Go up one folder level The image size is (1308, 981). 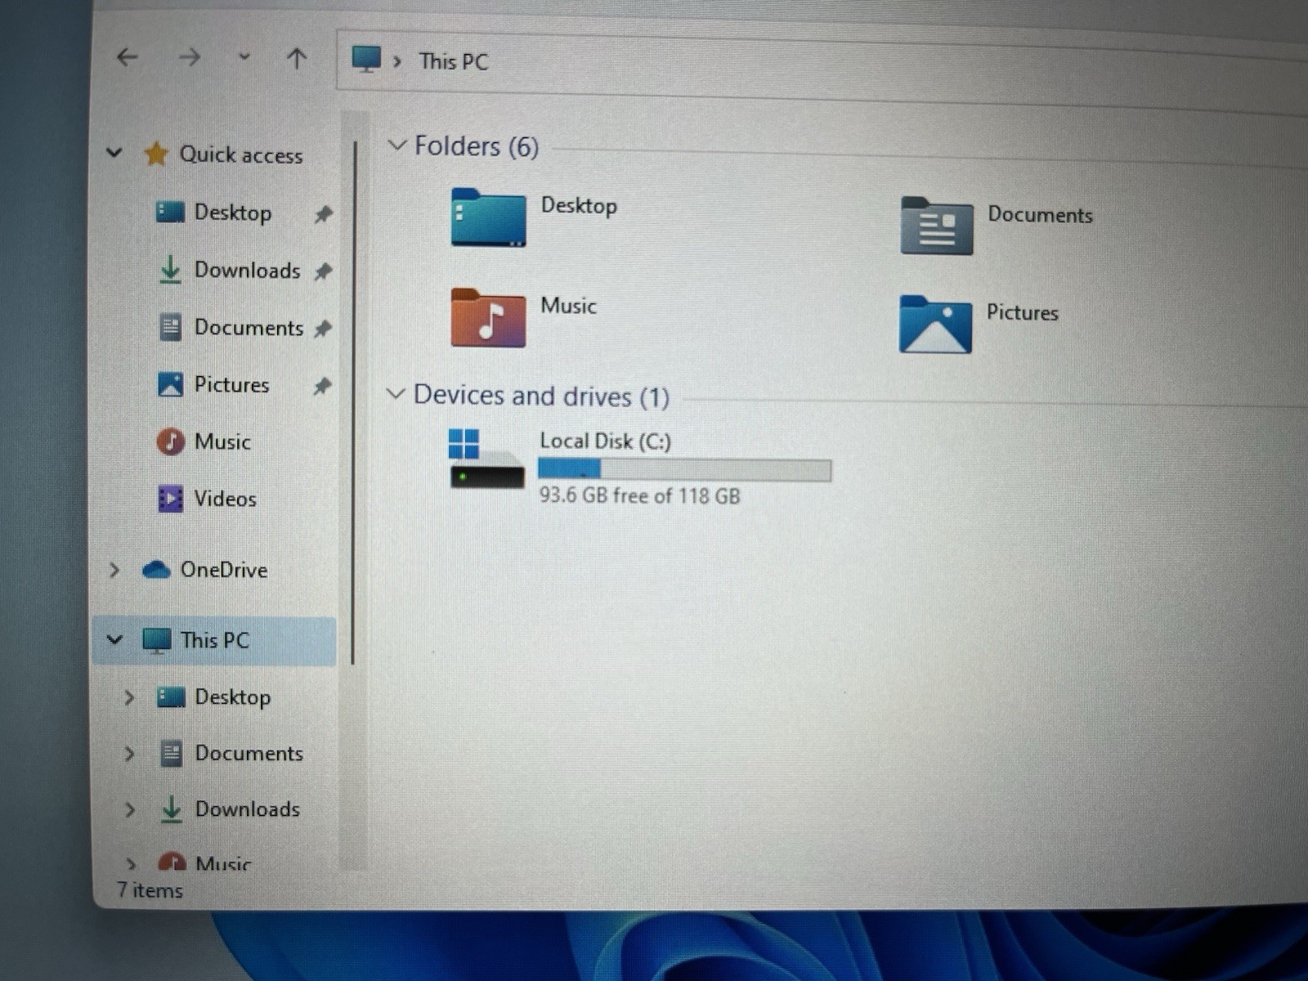coord(297,58)
